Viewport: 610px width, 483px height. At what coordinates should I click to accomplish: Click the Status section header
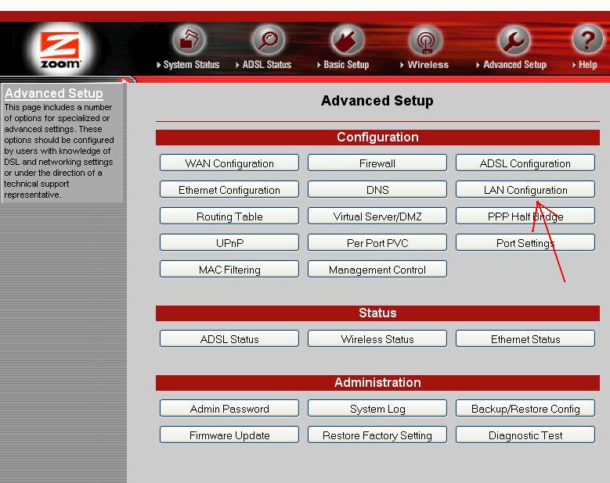(377, 313)
